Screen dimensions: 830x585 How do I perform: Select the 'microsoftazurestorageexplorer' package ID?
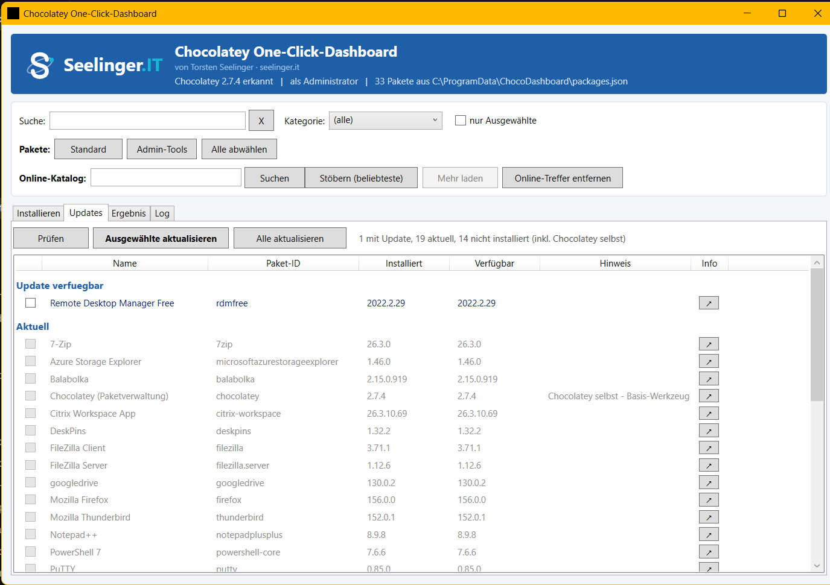click(277, 362)
